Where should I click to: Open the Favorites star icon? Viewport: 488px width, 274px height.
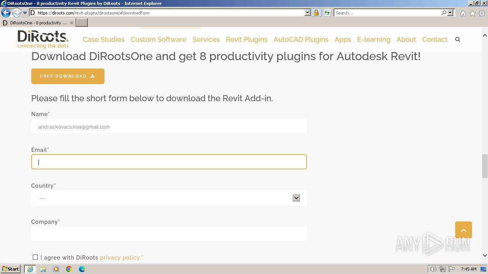coord(472,13)
